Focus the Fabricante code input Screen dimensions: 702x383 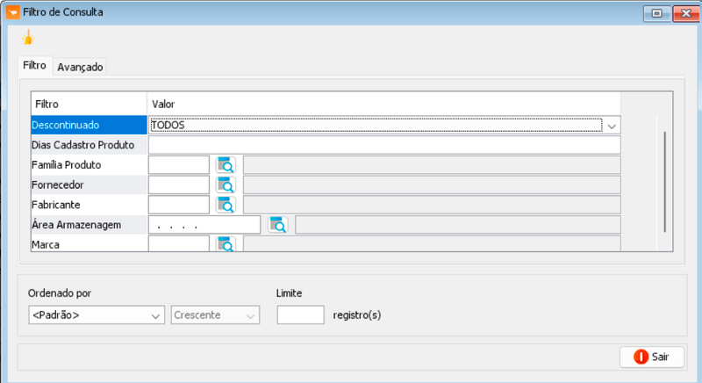click(179, 205)
